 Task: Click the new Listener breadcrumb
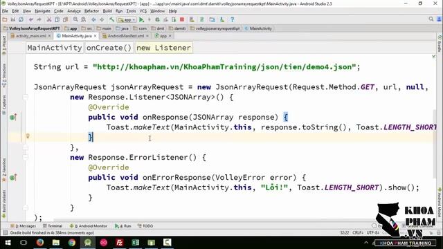point(163,48)
